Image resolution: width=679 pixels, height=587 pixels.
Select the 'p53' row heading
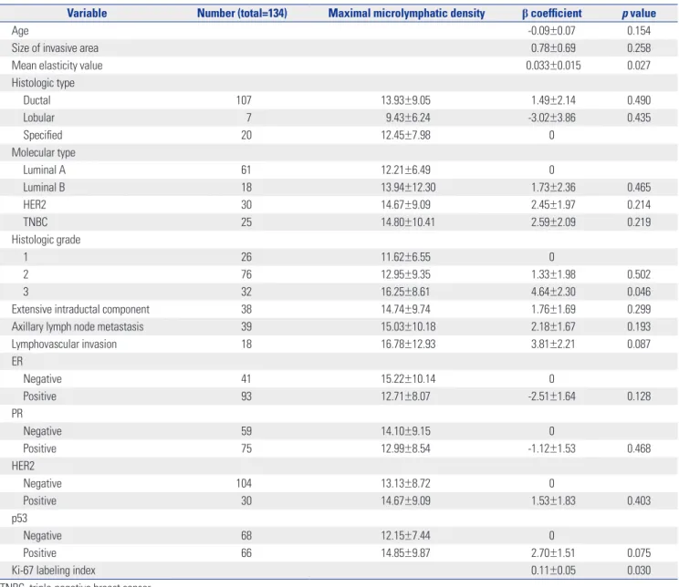(x=19, y=519)
